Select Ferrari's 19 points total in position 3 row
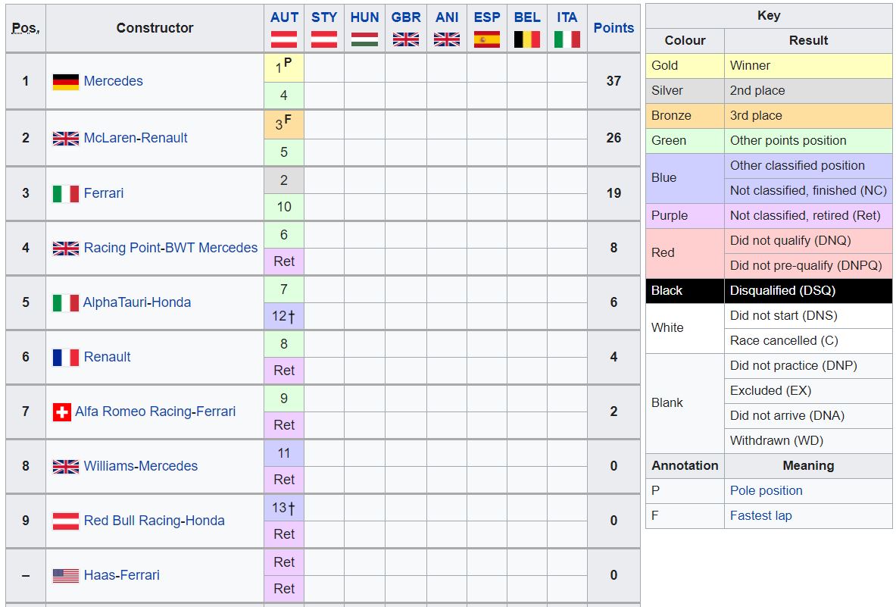The width and height of the screenshot is (896, 607). tap(613, 193)
